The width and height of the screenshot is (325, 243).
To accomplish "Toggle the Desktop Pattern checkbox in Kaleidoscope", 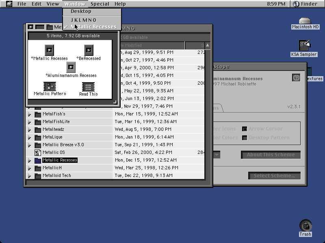I will [245, 138].
